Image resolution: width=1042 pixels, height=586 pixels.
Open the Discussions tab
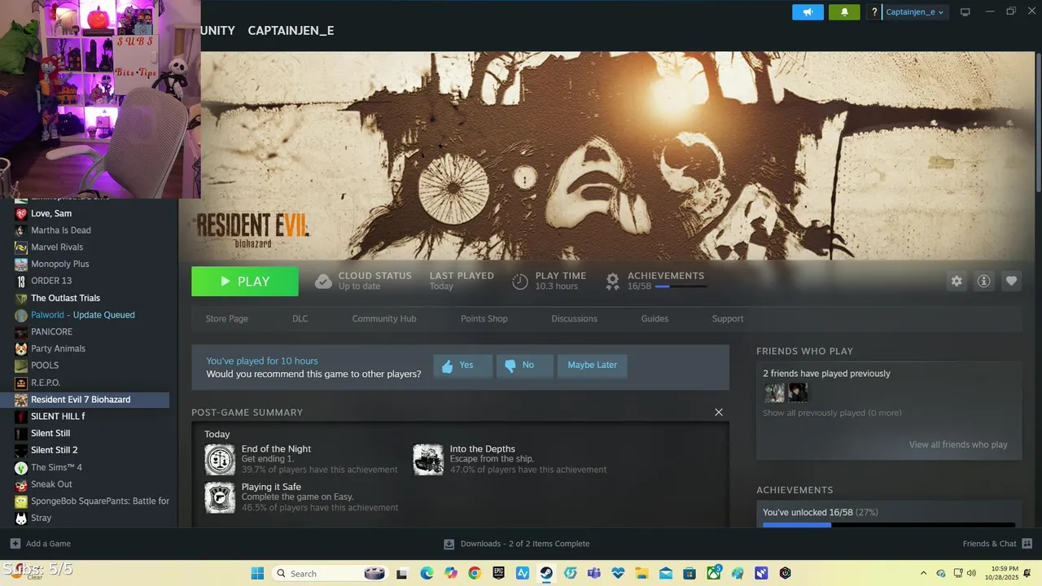pos(574,319)
